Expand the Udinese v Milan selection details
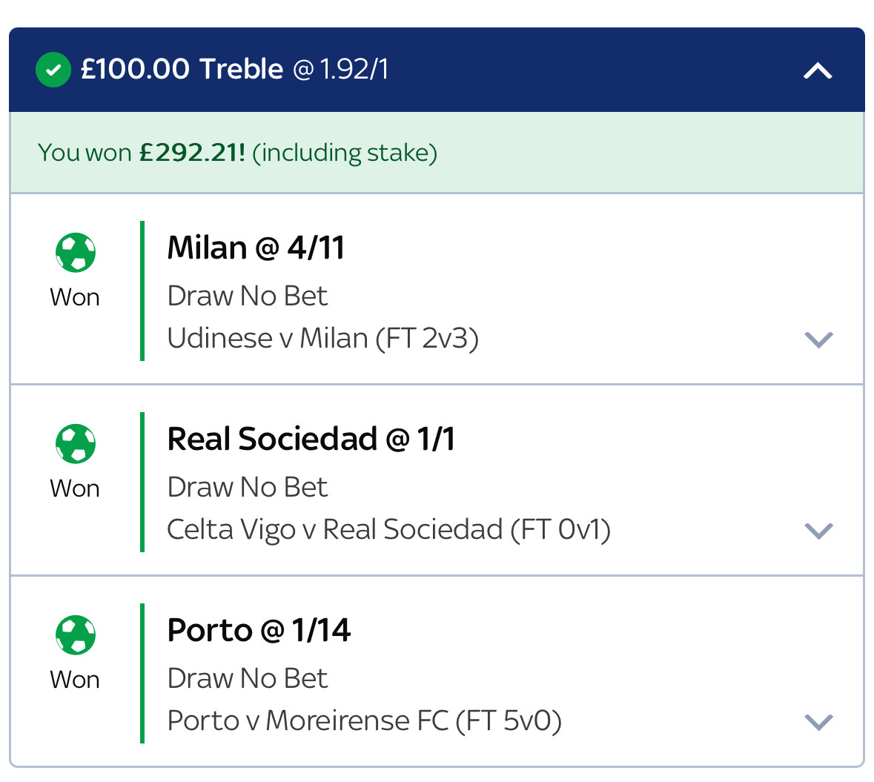 818,339
